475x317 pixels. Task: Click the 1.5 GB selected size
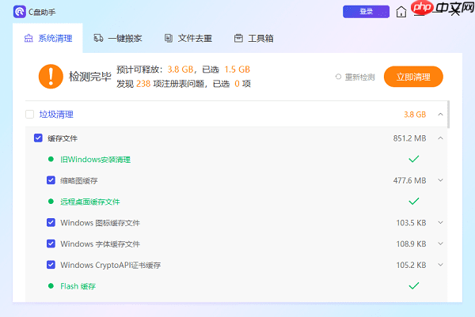[x=237, y=70]
